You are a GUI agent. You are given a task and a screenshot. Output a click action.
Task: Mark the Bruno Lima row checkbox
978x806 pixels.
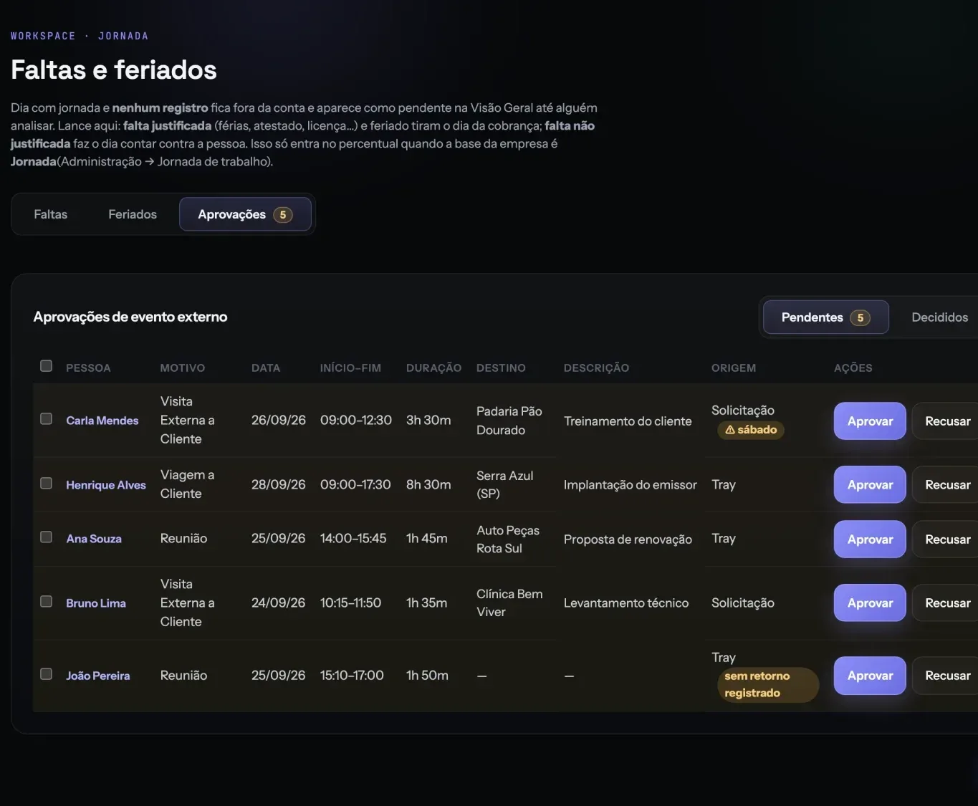[x=46, y=602]
